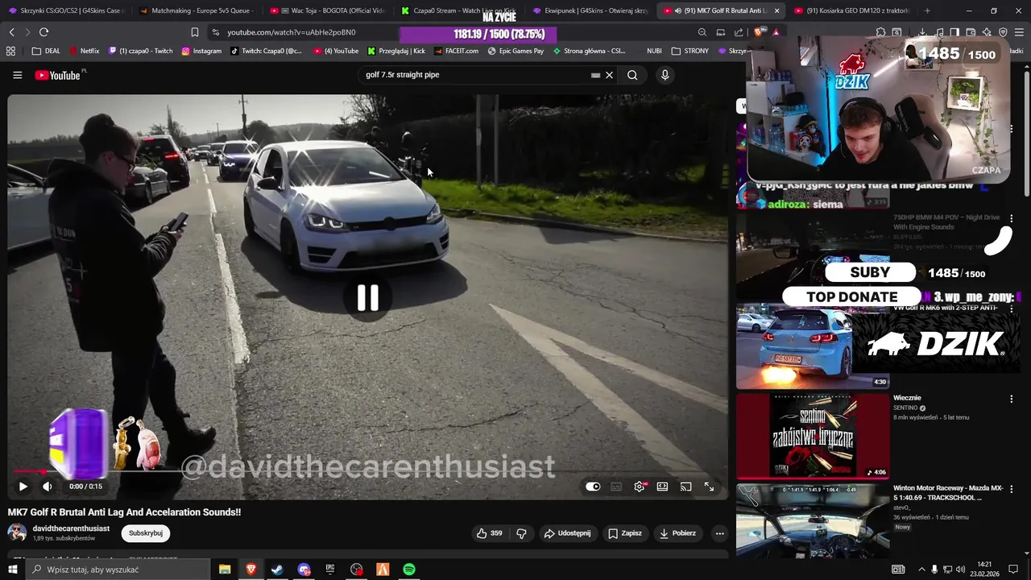Open the browser apps grid icon
The width and height of the screenshot is (1031, 580).
10,51
